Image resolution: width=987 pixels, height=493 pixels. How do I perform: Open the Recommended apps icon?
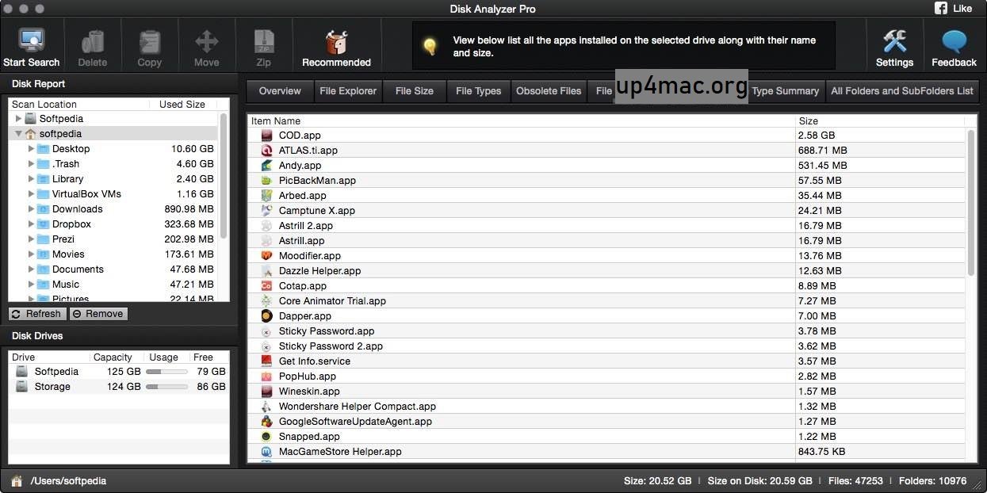(335, 40)
